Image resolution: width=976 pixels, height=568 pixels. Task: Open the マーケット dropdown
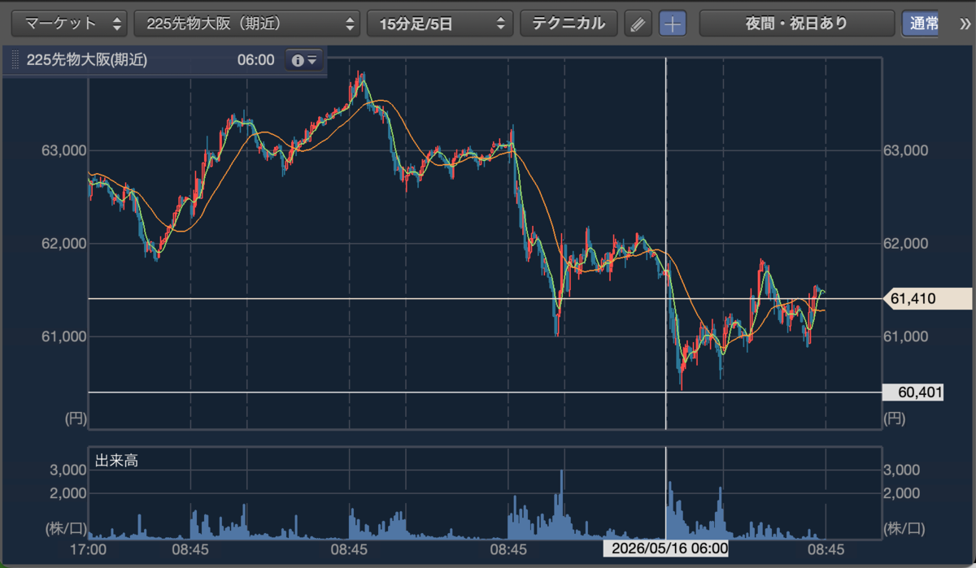(x=69, y=23)
